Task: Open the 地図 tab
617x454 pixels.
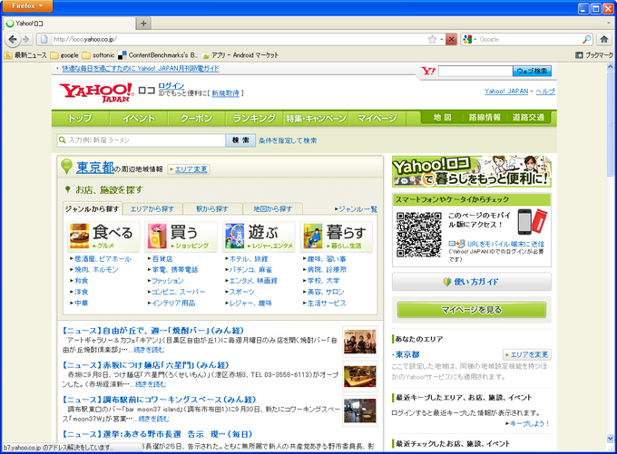Action: pyautogui.click(x=442, y=117)
